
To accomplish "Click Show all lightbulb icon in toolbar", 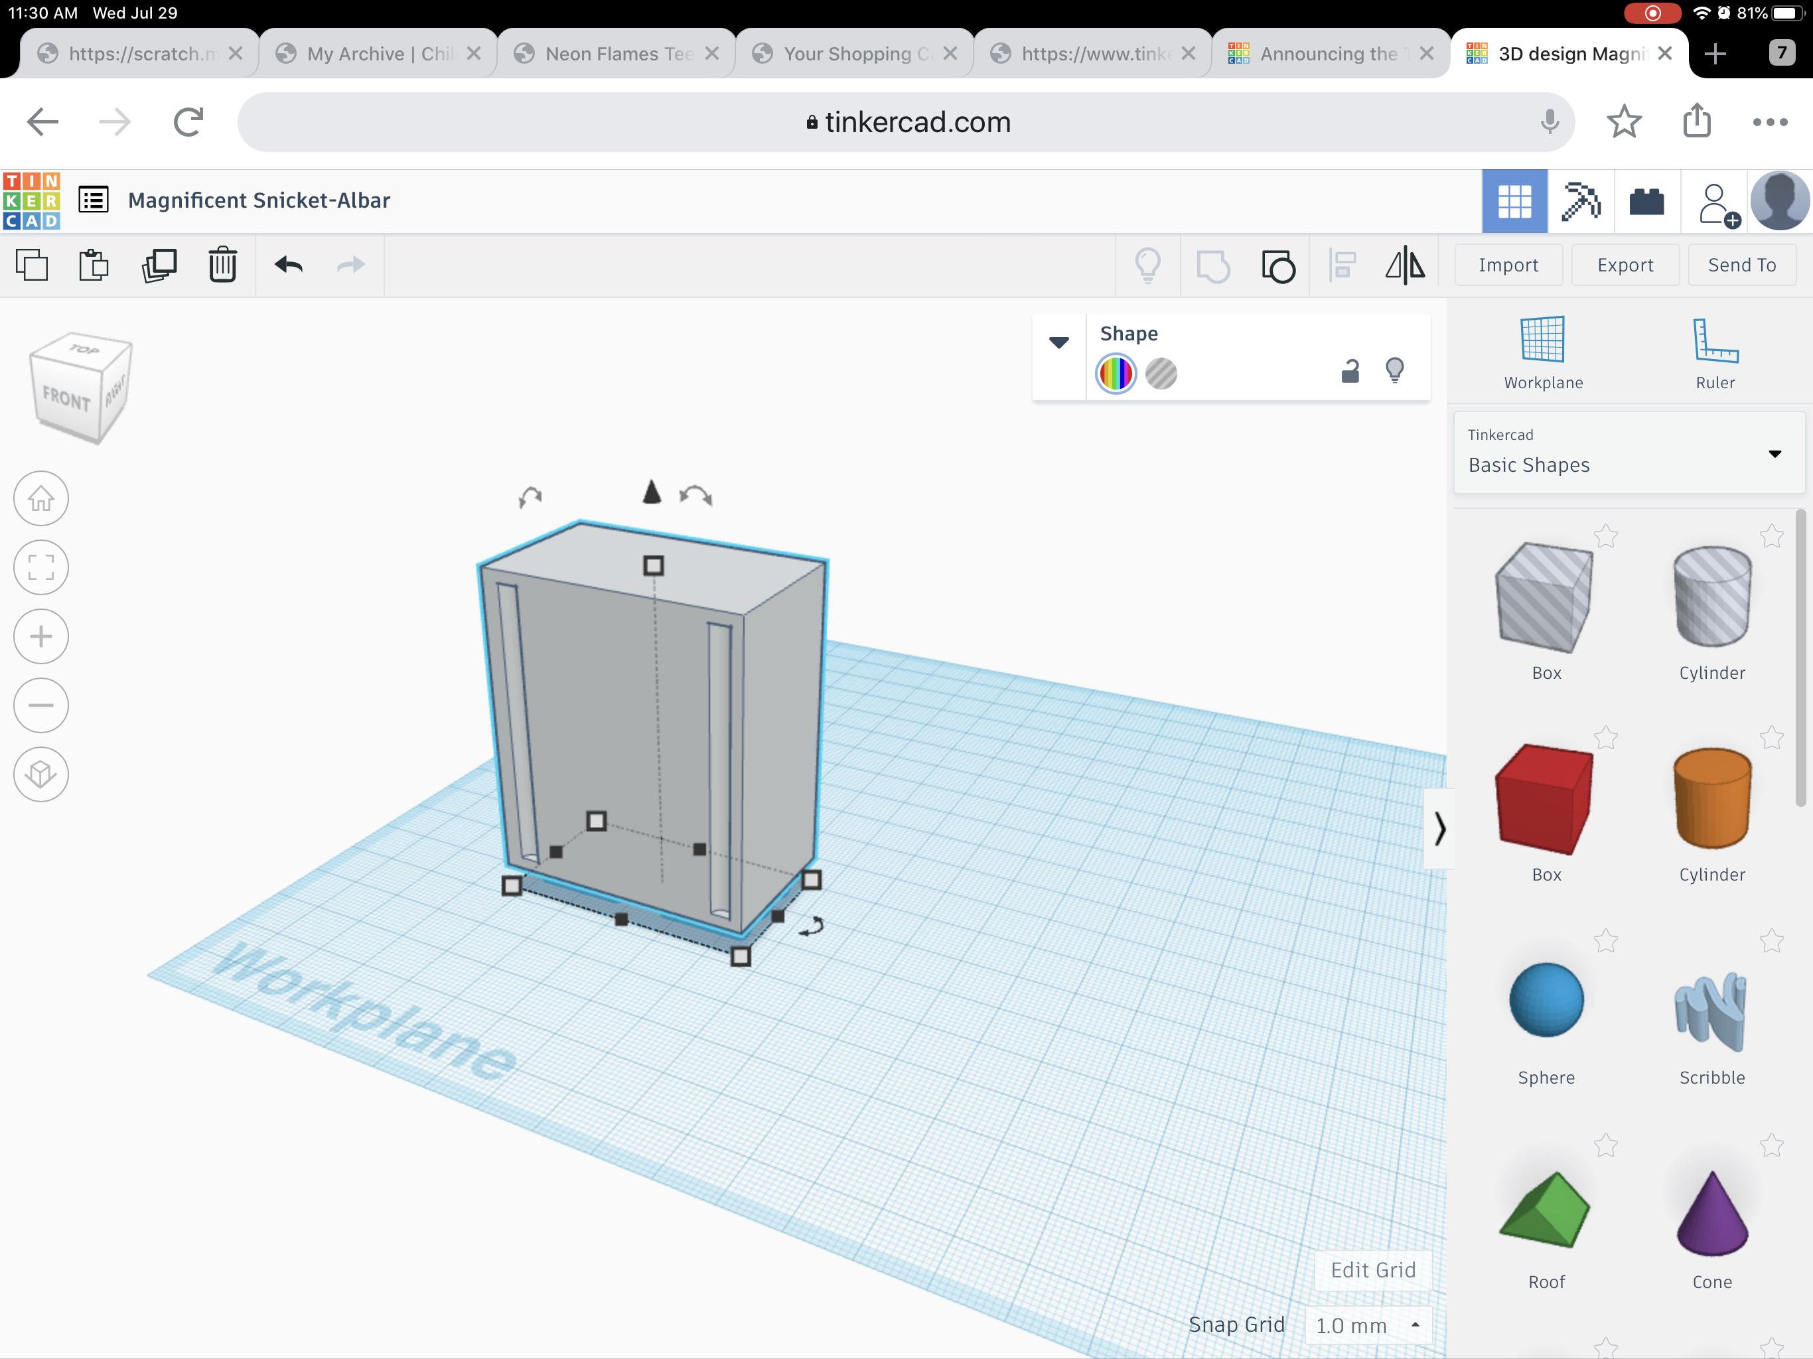I will (x=1147, y=265).
